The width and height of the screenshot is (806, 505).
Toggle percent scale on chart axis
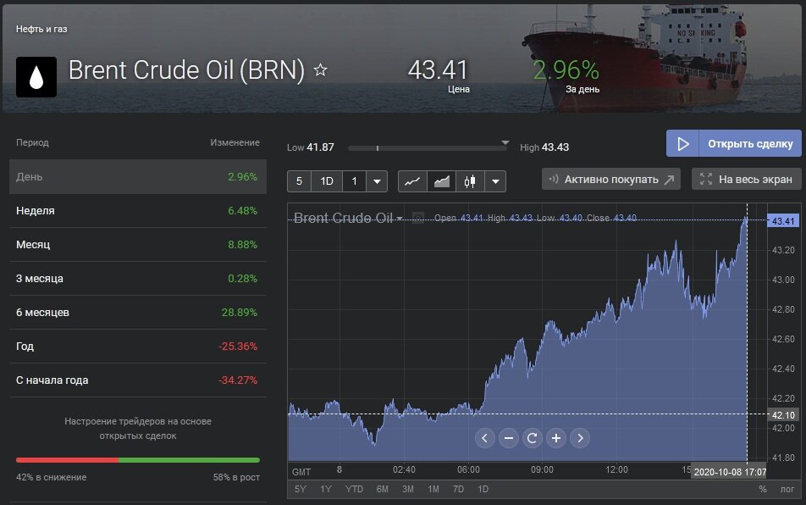(762, 489)
